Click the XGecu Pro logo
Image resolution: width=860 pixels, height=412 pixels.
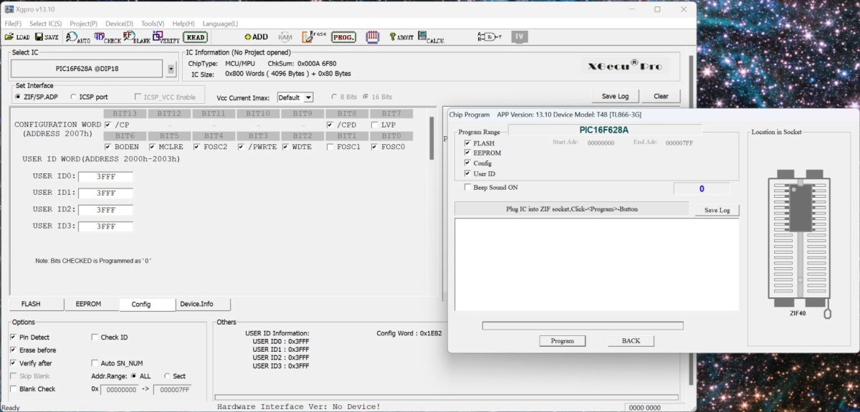click(x=624, y=66)
